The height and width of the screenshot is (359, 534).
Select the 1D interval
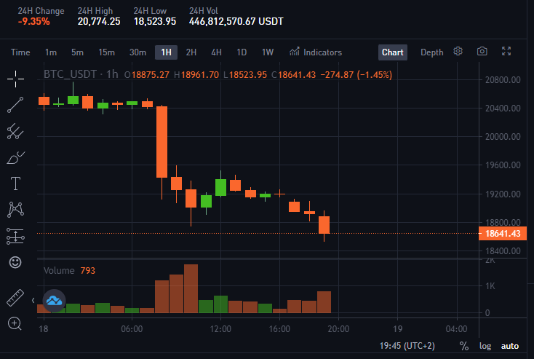(x=242, y=52)
